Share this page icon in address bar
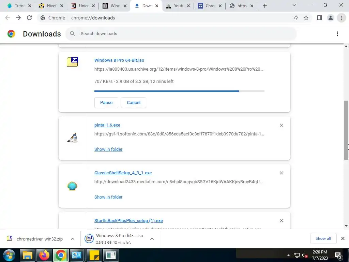The image size is (349, 262). (295, 18)
